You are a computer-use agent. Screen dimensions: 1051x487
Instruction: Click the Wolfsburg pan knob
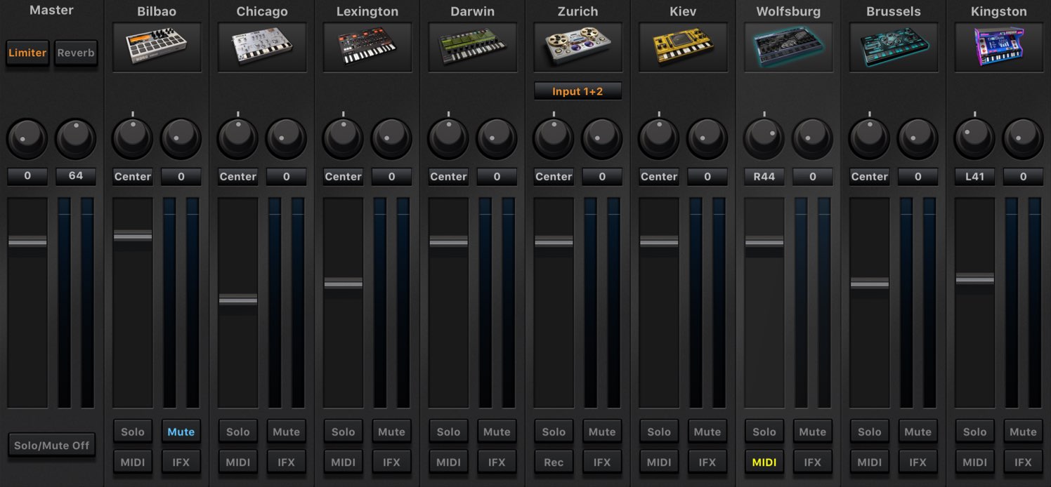pos(764,139)
